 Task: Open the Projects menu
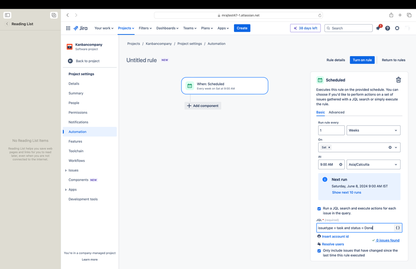(126, 28)
